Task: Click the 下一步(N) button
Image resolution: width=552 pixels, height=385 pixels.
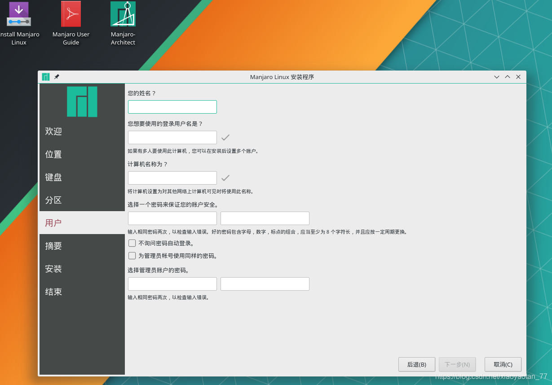Action: click(x=457, y=364)
